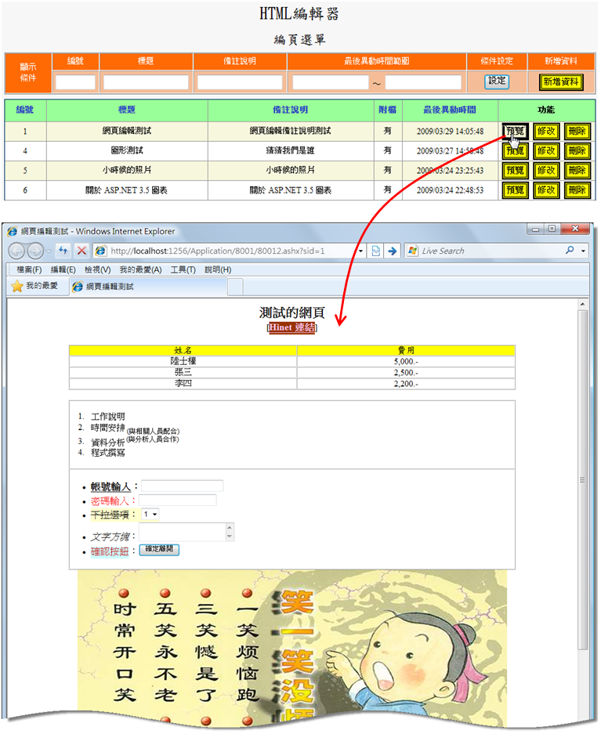Open recent pages dropdown next to forward
The height and width of the screenshot is (734, 601).
49,251
